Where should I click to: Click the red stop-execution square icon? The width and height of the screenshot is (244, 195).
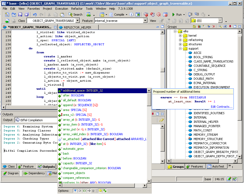pyautogui.click(x=165, y=15)
